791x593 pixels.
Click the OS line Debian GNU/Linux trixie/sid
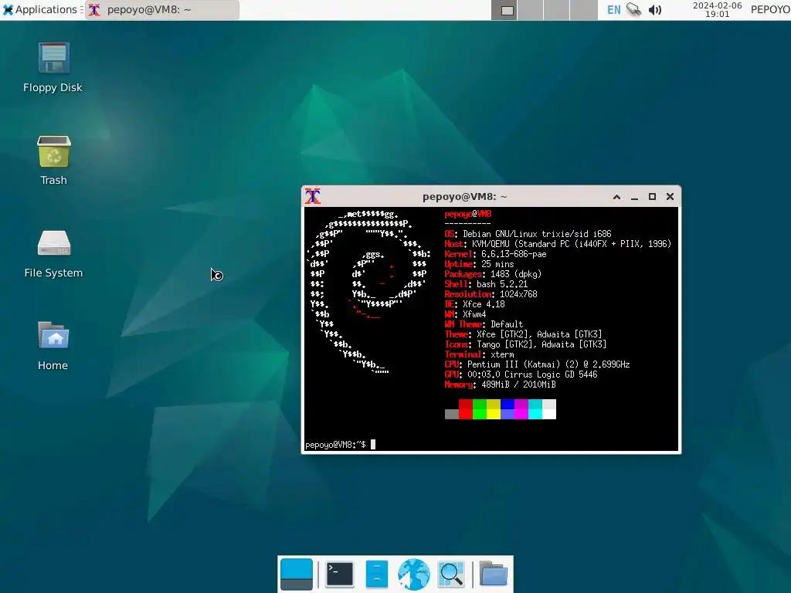528,234
